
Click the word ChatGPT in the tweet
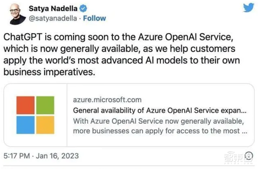pyautogui.click(x=22, y=38)
